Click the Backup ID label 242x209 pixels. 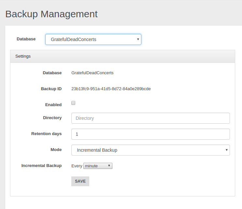(x=51, y=89)
